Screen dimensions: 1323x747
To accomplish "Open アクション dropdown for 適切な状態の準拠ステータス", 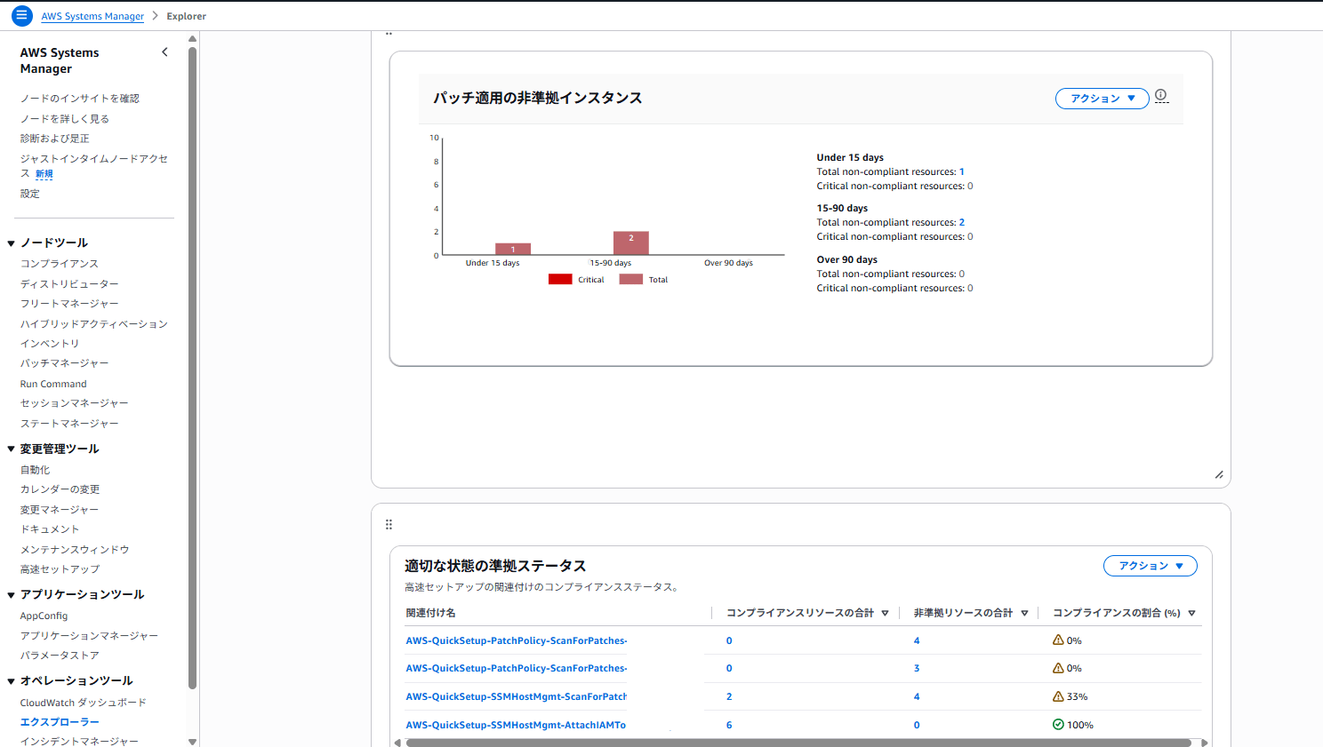I will pyautogui.click(x=1151, y=566).
